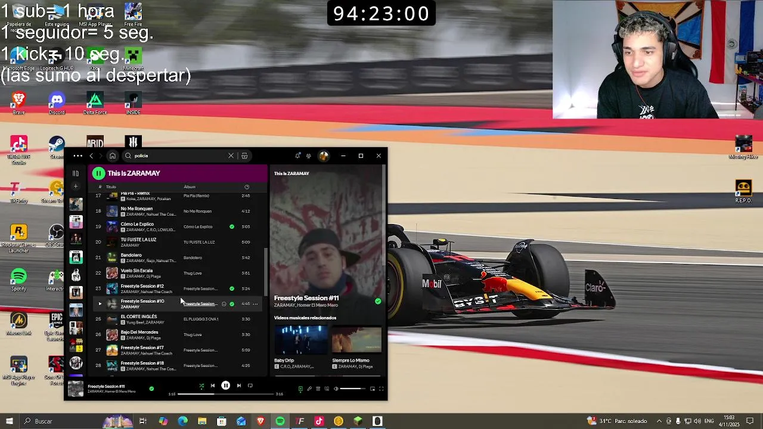763x429 pixels.
Task: Open R.E.P.O. desktop shortcut
Action: tap(743, 191)
